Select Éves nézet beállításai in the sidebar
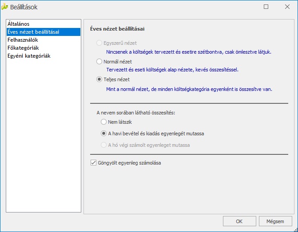The height and width of the screenshot is (232, 298). tap(33, 32)
